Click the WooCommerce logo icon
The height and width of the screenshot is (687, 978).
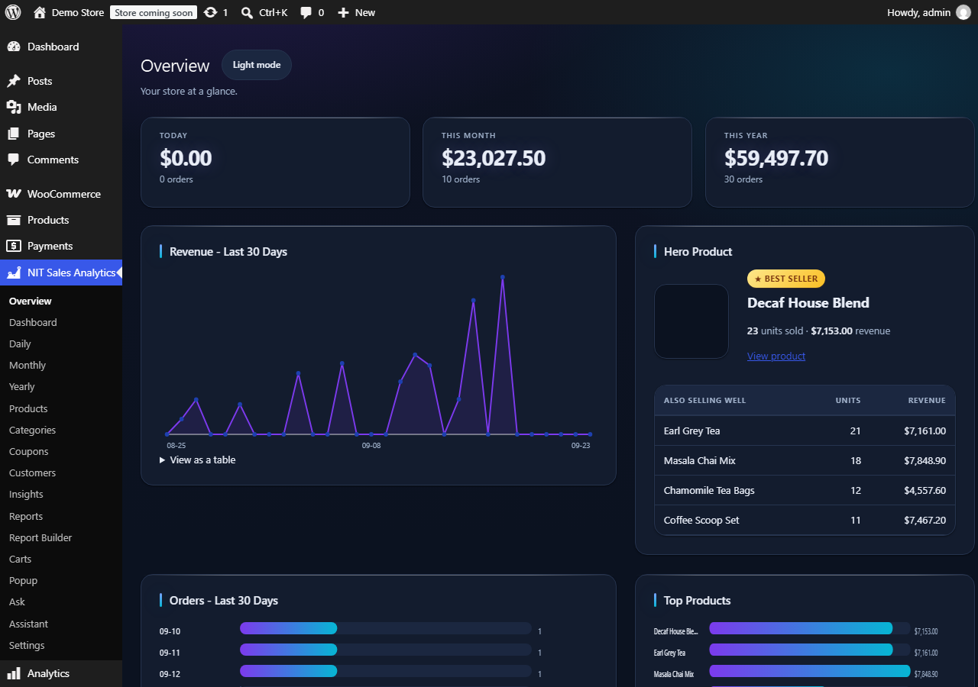(x=14, y=194)
